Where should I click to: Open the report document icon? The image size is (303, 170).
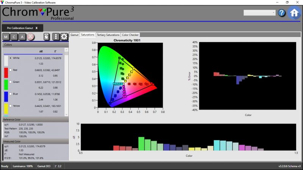pos(46,37)
